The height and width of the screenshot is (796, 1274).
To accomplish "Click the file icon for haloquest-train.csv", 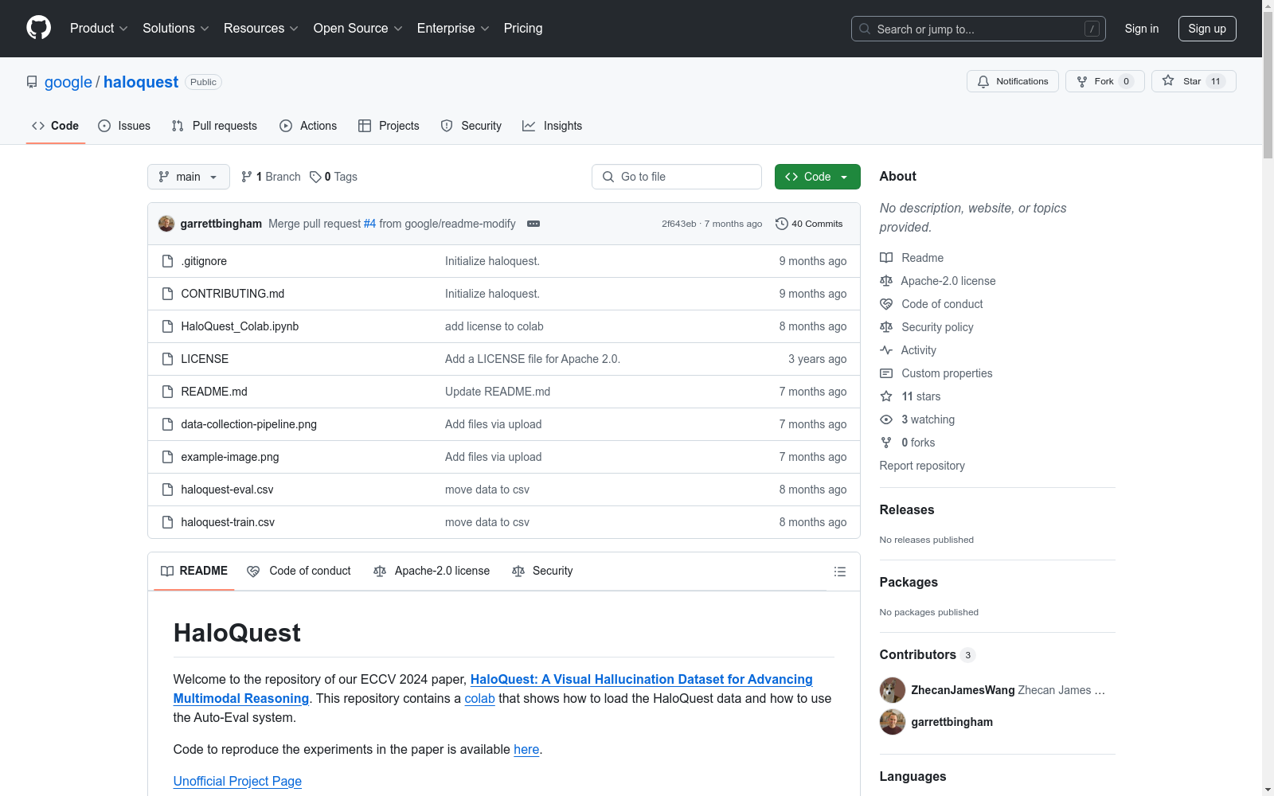I will tap(167, 522).
